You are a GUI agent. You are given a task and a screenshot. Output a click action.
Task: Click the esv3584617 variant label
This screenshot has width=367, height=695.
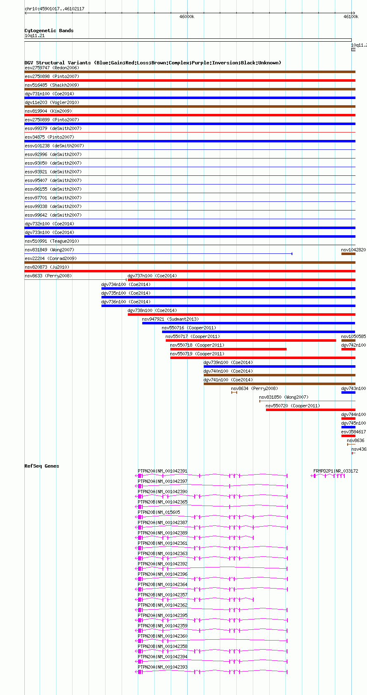(353, 432)
